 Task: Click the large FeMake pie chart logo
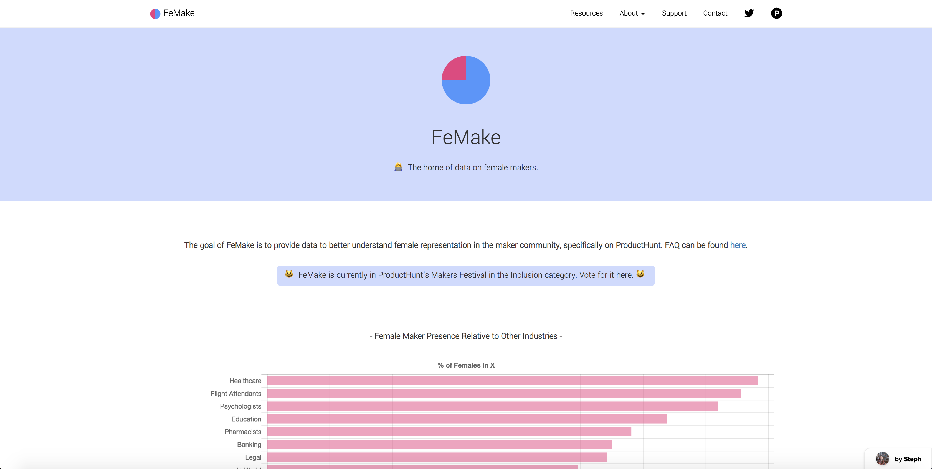(x=466, y=80)
